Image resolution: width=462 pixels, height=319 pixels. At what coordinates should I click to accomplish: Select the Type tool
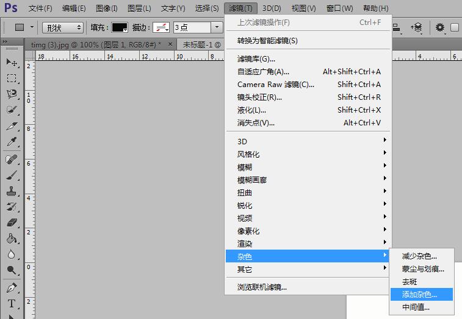tap(12, 304)
